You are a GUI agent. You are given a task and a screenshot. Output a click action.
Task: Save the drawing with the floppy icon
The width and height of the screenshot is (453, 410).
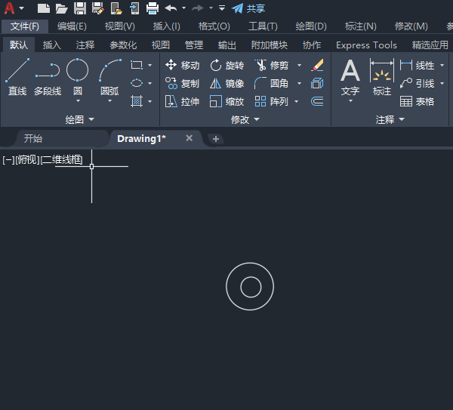coord(80,8)
